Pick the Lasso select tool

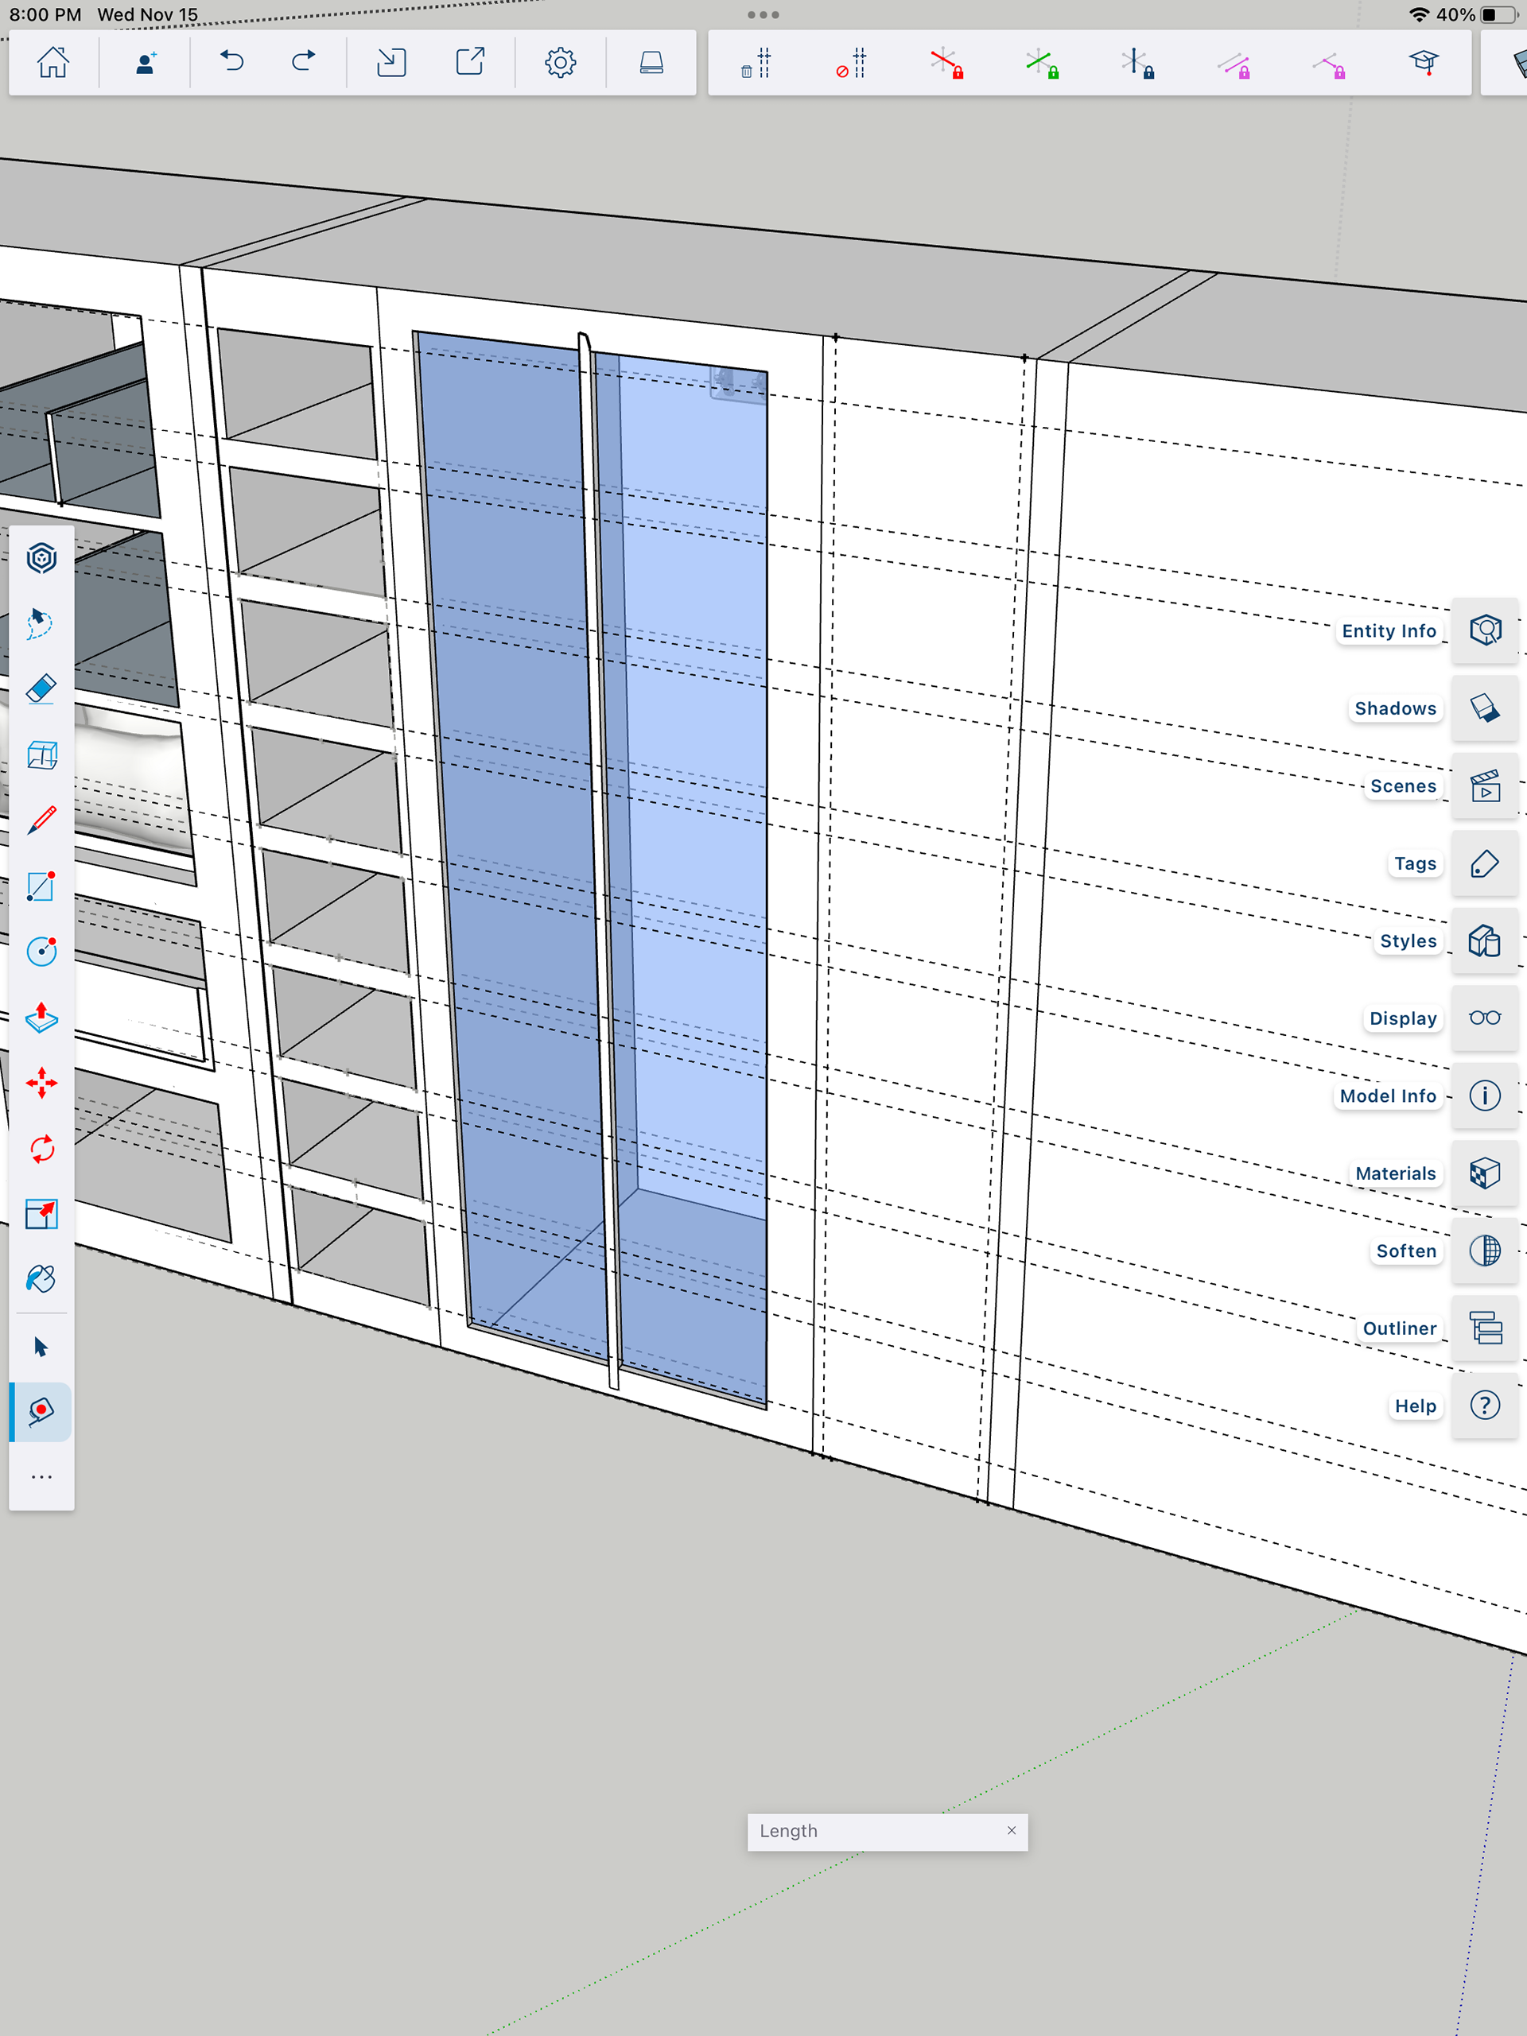(41, 623)
